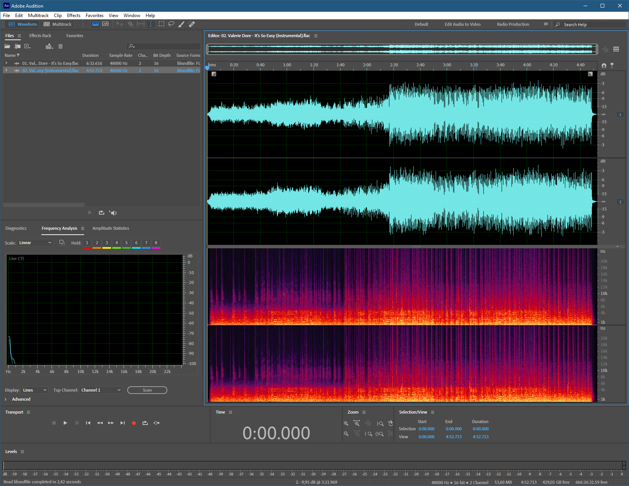Click the list icon right of overview navigator
Viewport: 629px width, 486px height.
point(616,49)
